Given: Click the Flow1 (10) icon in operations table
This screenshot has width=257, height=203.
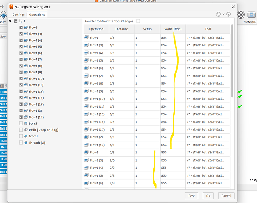Looking at the screenshot, I should (x=87, y=99).
